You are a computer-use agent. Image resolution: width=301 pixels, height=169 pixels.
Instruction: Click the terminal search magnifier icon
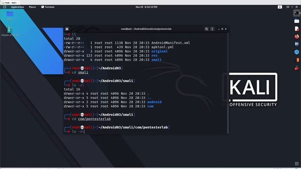[206, 29]
